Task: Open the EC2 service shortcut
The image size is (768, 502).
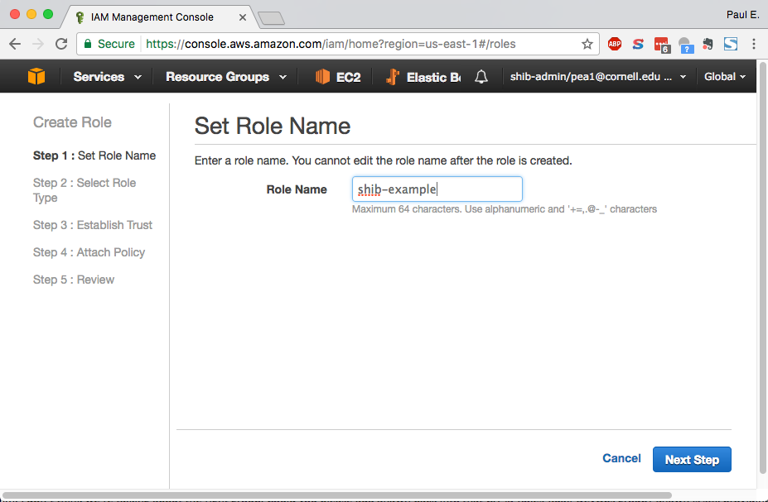Action: click(x=338, y=77)
